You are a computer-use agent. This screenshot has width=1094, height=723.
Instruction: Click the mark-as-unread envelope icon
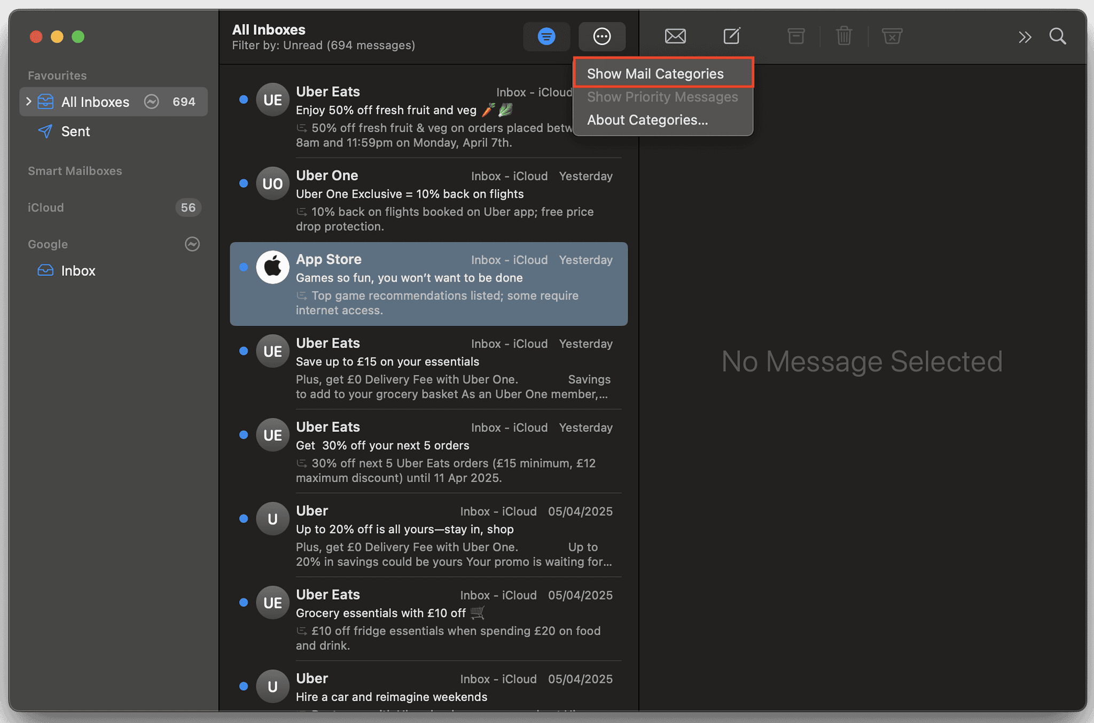(675, 36)
